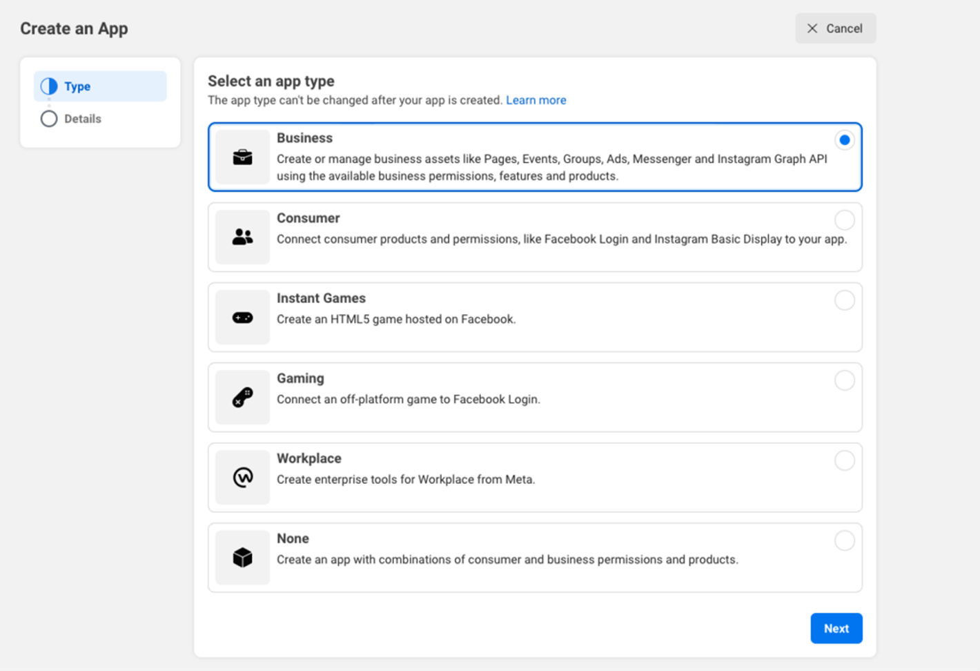Viewport: 980px width, 671px height.
Task: Click "The app type can't be changed" notice
Action: [x=355, y=100]
